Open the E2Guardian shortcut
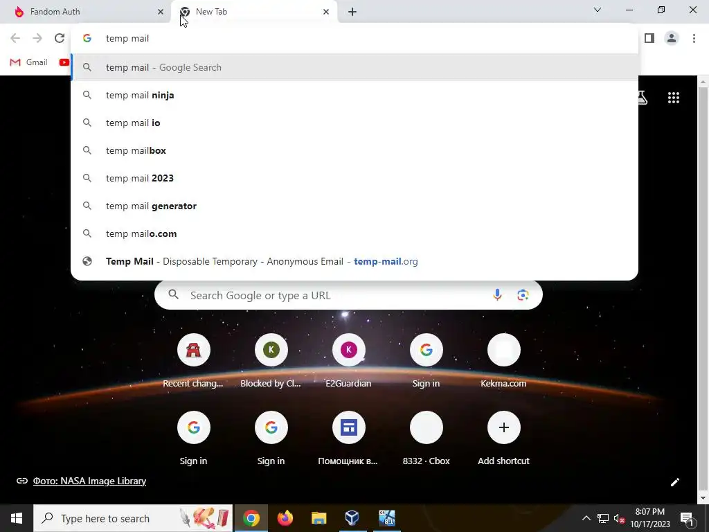This screenshot has width=709, height=532. click(x=349, y=361)
